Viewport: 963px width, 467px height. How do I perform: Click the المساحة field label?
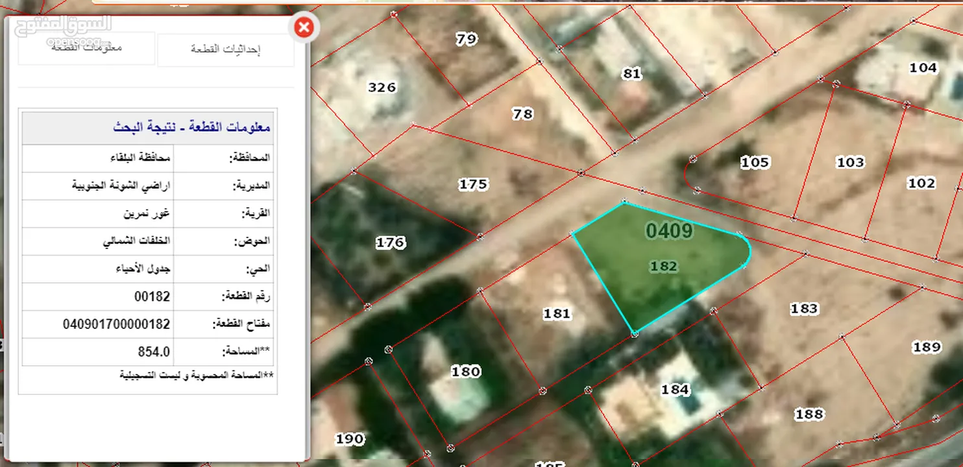(x=246, y=352)
